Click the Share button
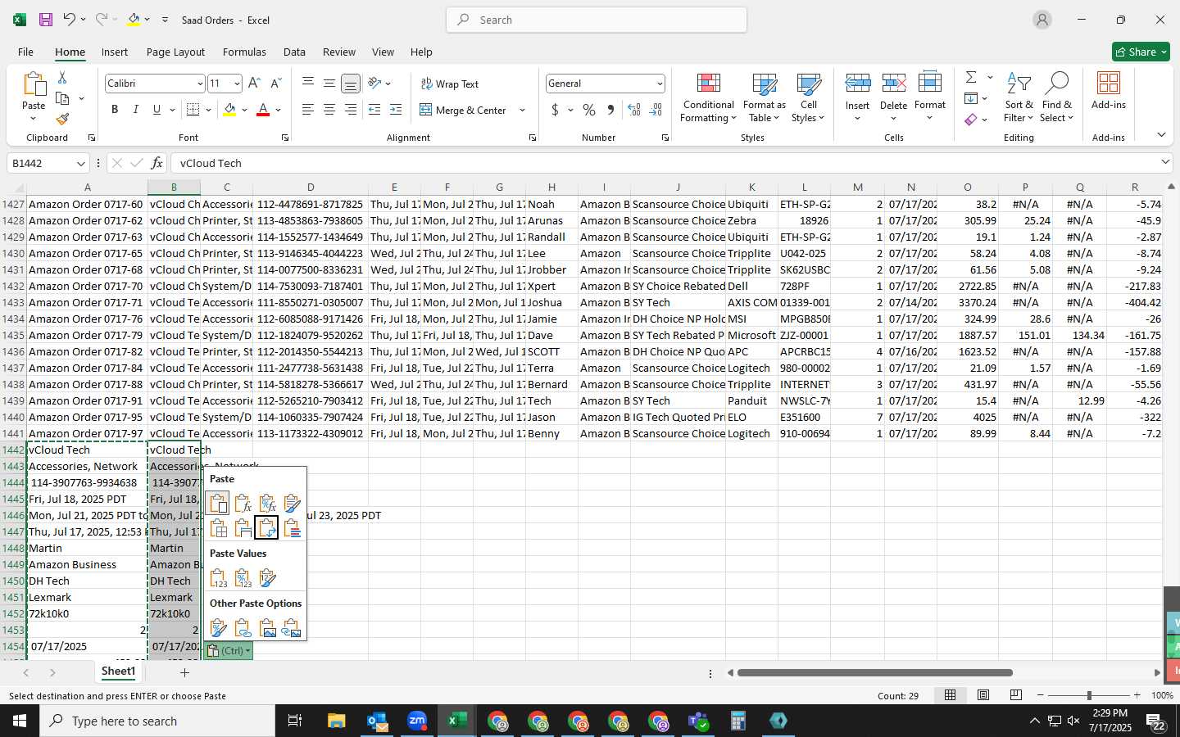 1141,52
